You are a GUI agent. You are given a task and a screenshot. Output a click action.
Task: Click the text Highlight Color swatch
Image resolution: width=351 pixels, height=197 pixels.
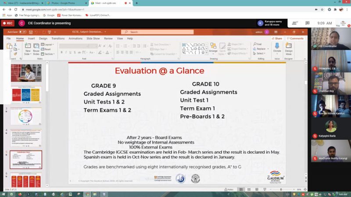100,53
